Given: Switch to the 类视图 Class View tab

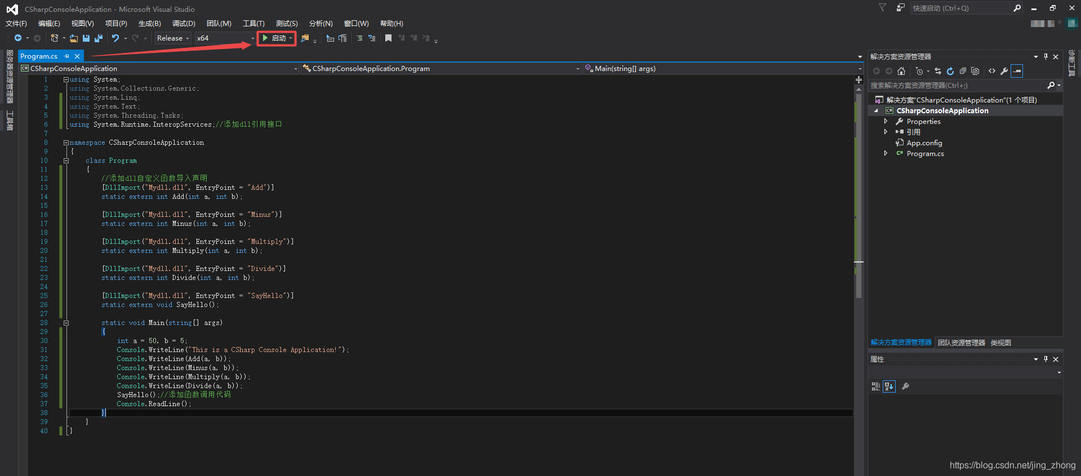Looking at the screenshot, I should [1001, 342].
